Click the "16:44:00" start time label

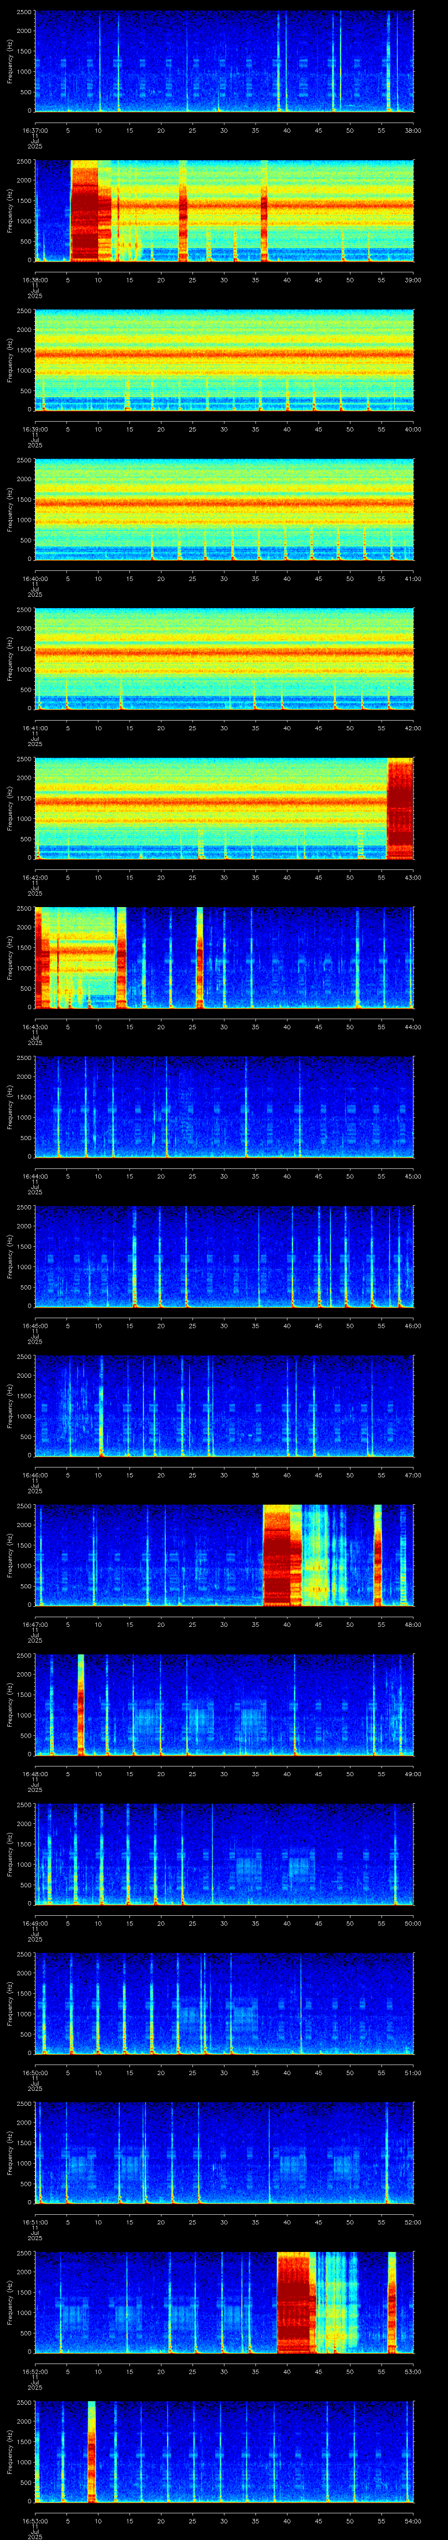[35, 1175]
